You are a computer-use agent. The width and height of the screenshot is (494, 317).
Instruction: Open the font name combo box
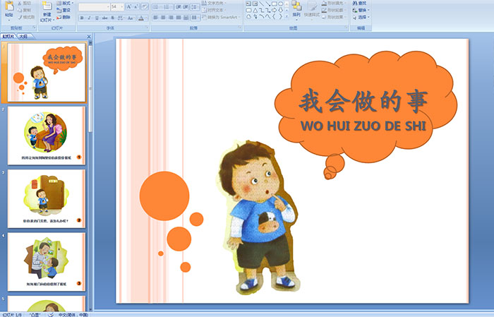[x=94, y=7]
